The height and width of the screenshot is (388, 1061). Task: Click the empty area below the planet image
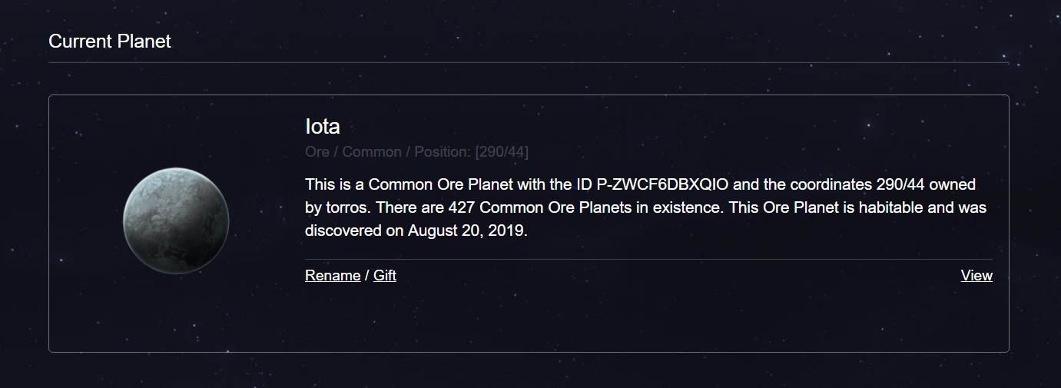(x=176, y=315)
